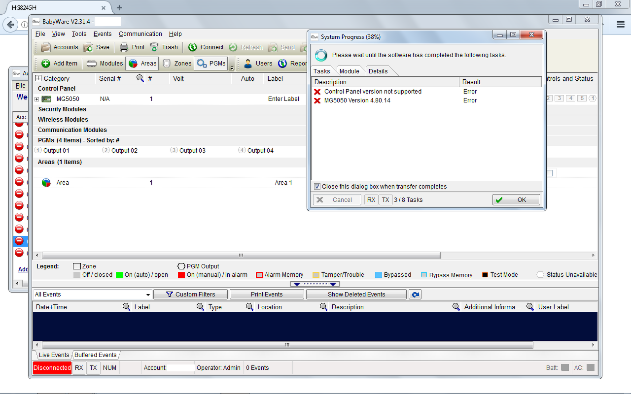The width and height of the screenshot is (631, 394).
Task: Switch to the Details tab in System Progress
Action: [x=378, y=71]
